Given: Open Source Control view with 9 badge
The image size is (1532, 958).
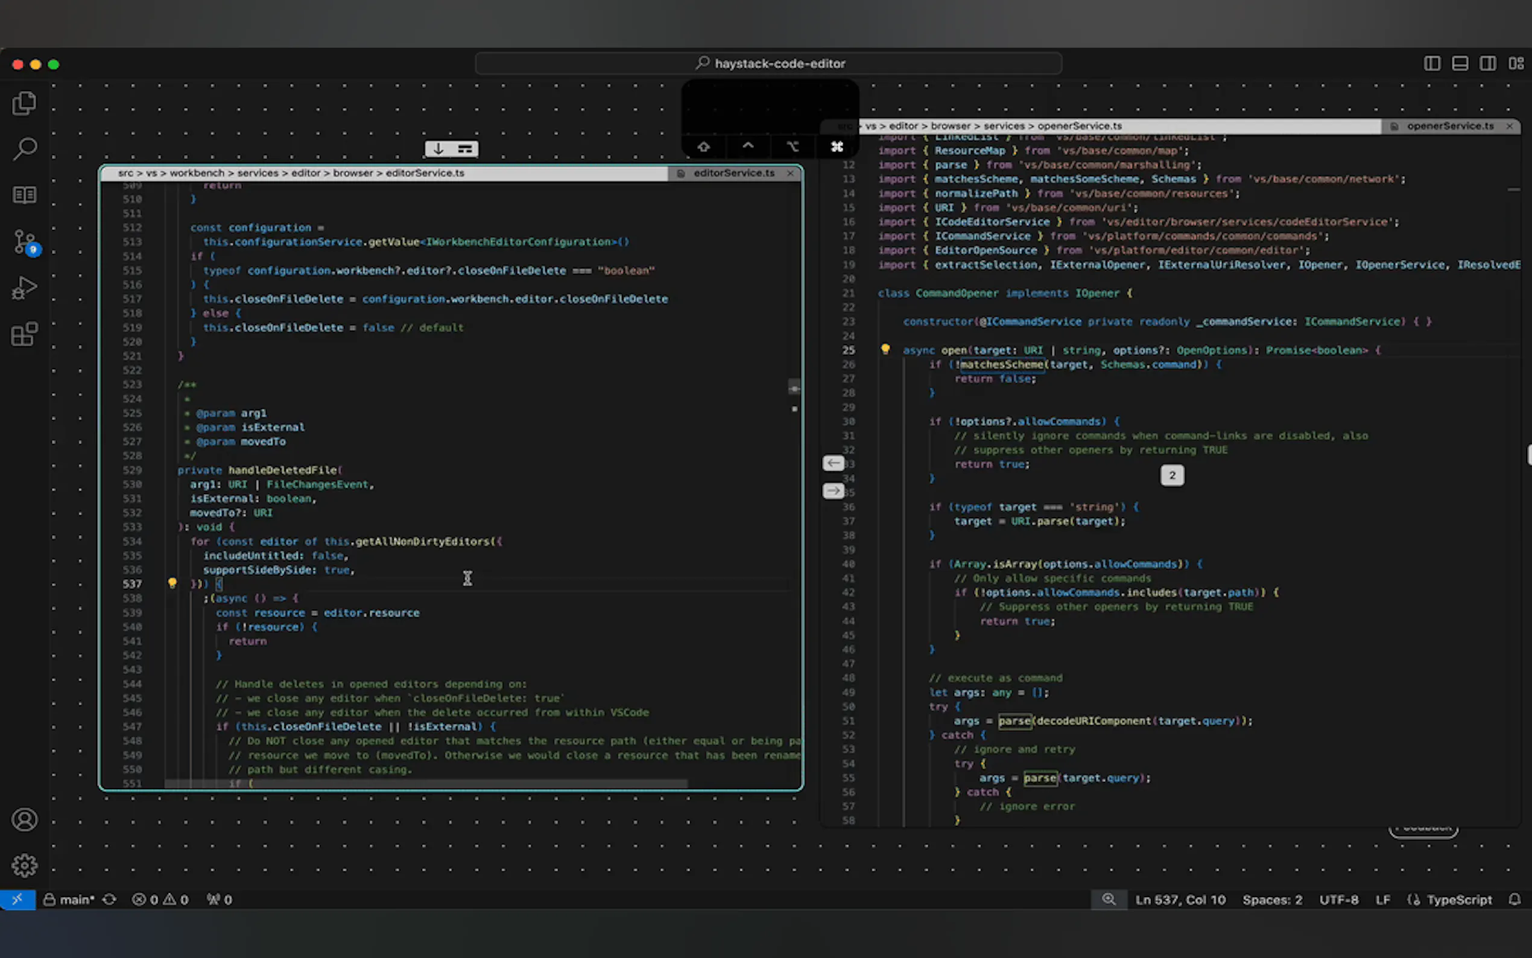Looking at the screenshot, I should click(x=24, y=241).
